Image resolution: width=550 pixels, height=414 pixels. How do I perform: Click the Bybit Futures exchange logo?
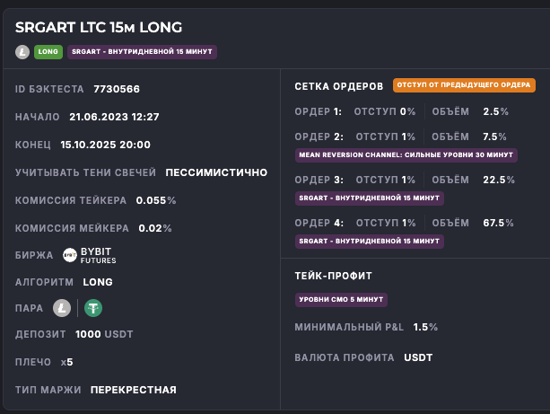coord(90,255)
